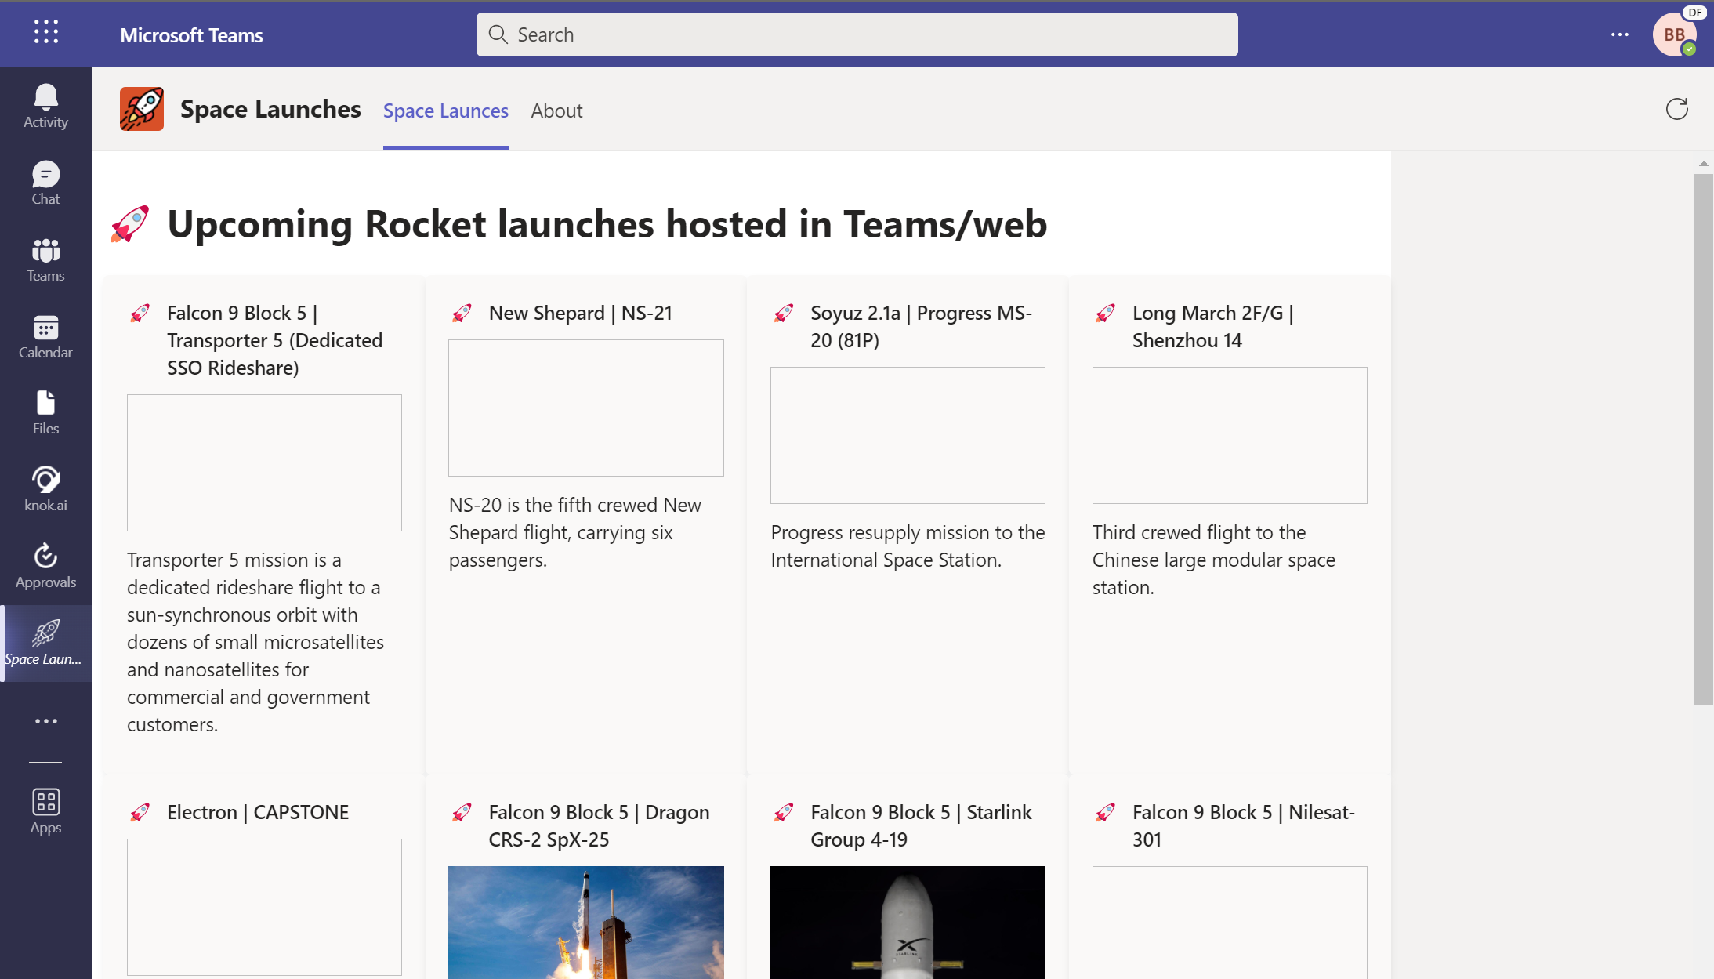The width and height of the screenshot is (1714, 979).
Task: Open the Starlink Group 4-19 rocket photo
Action: pyautogui.click(x=908, y=923)
